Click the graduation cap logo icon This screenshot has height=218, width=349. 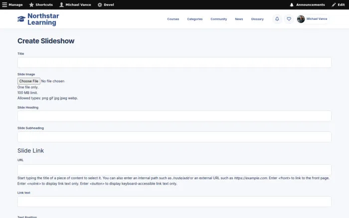pos(21,19)
